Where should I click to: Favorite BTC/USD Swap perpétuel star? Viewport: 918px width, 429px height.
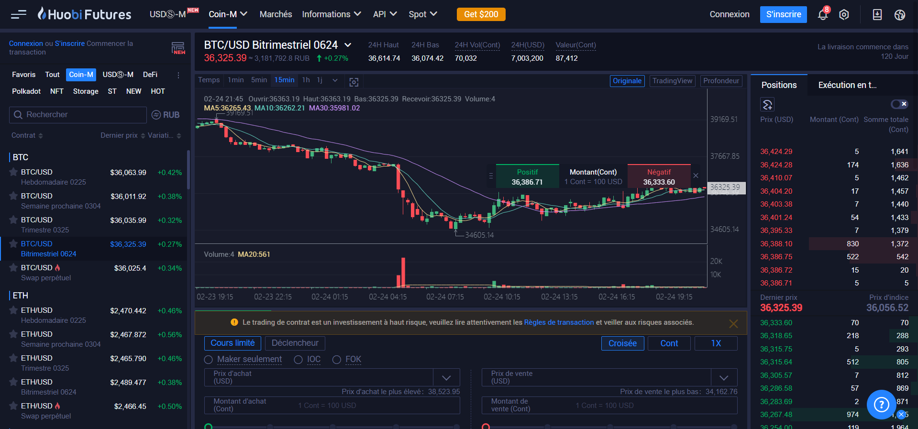point(13,267)
